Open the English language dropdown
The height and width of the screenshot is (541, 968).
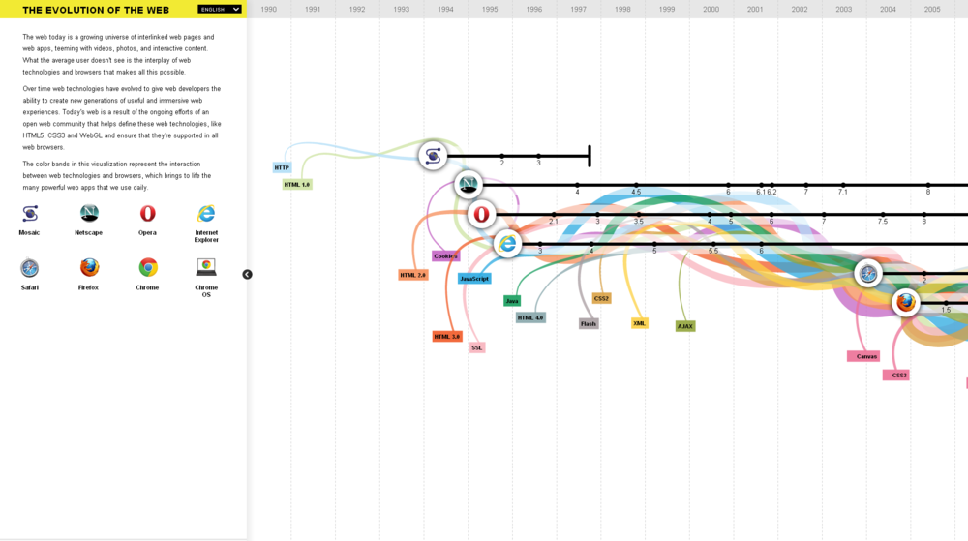coord(220,9)
